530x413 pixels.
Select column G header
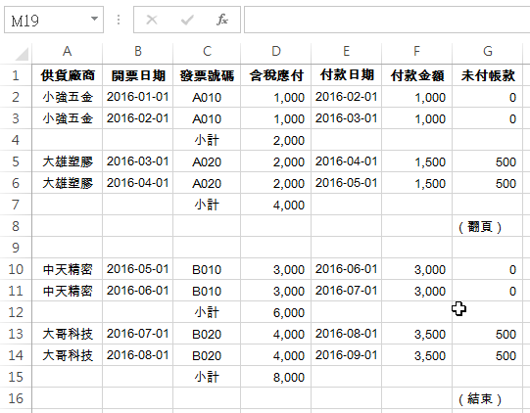[488, 51]
